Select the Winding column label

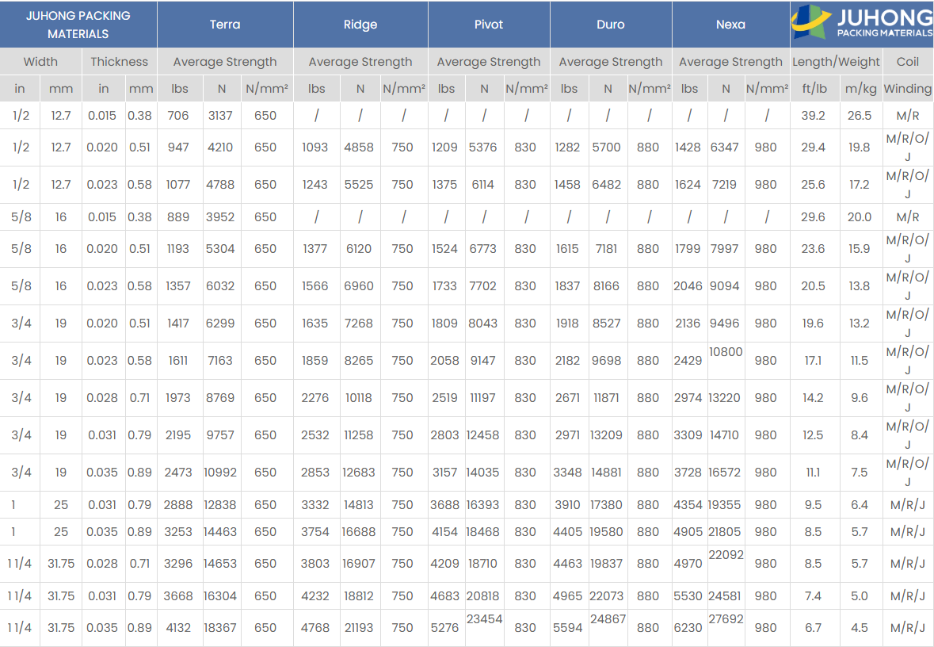point(908,89)
